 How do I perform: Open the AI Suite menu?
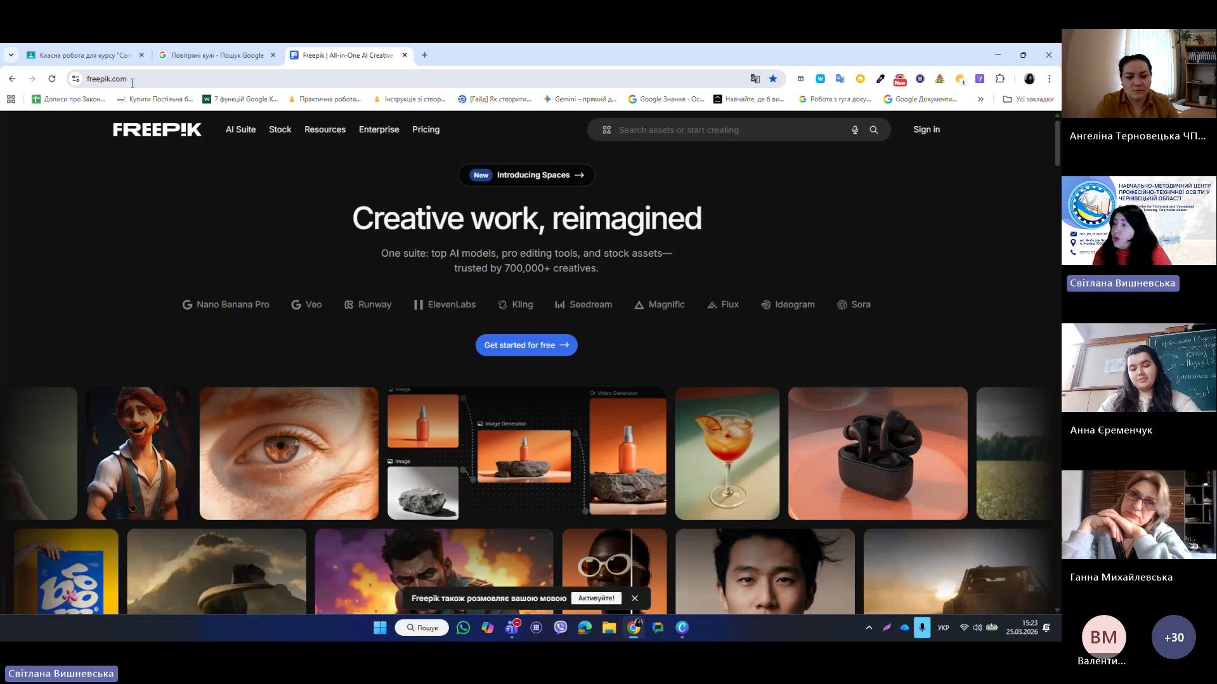pyautogui.click(x=240, y=129)
